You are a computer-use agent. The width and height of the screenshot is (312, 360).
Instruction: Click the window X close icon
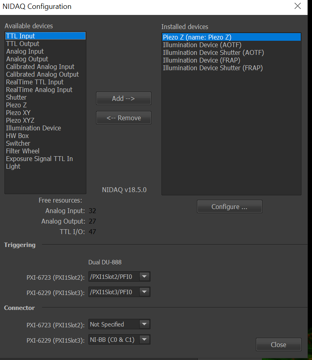(x=297, y=6)
